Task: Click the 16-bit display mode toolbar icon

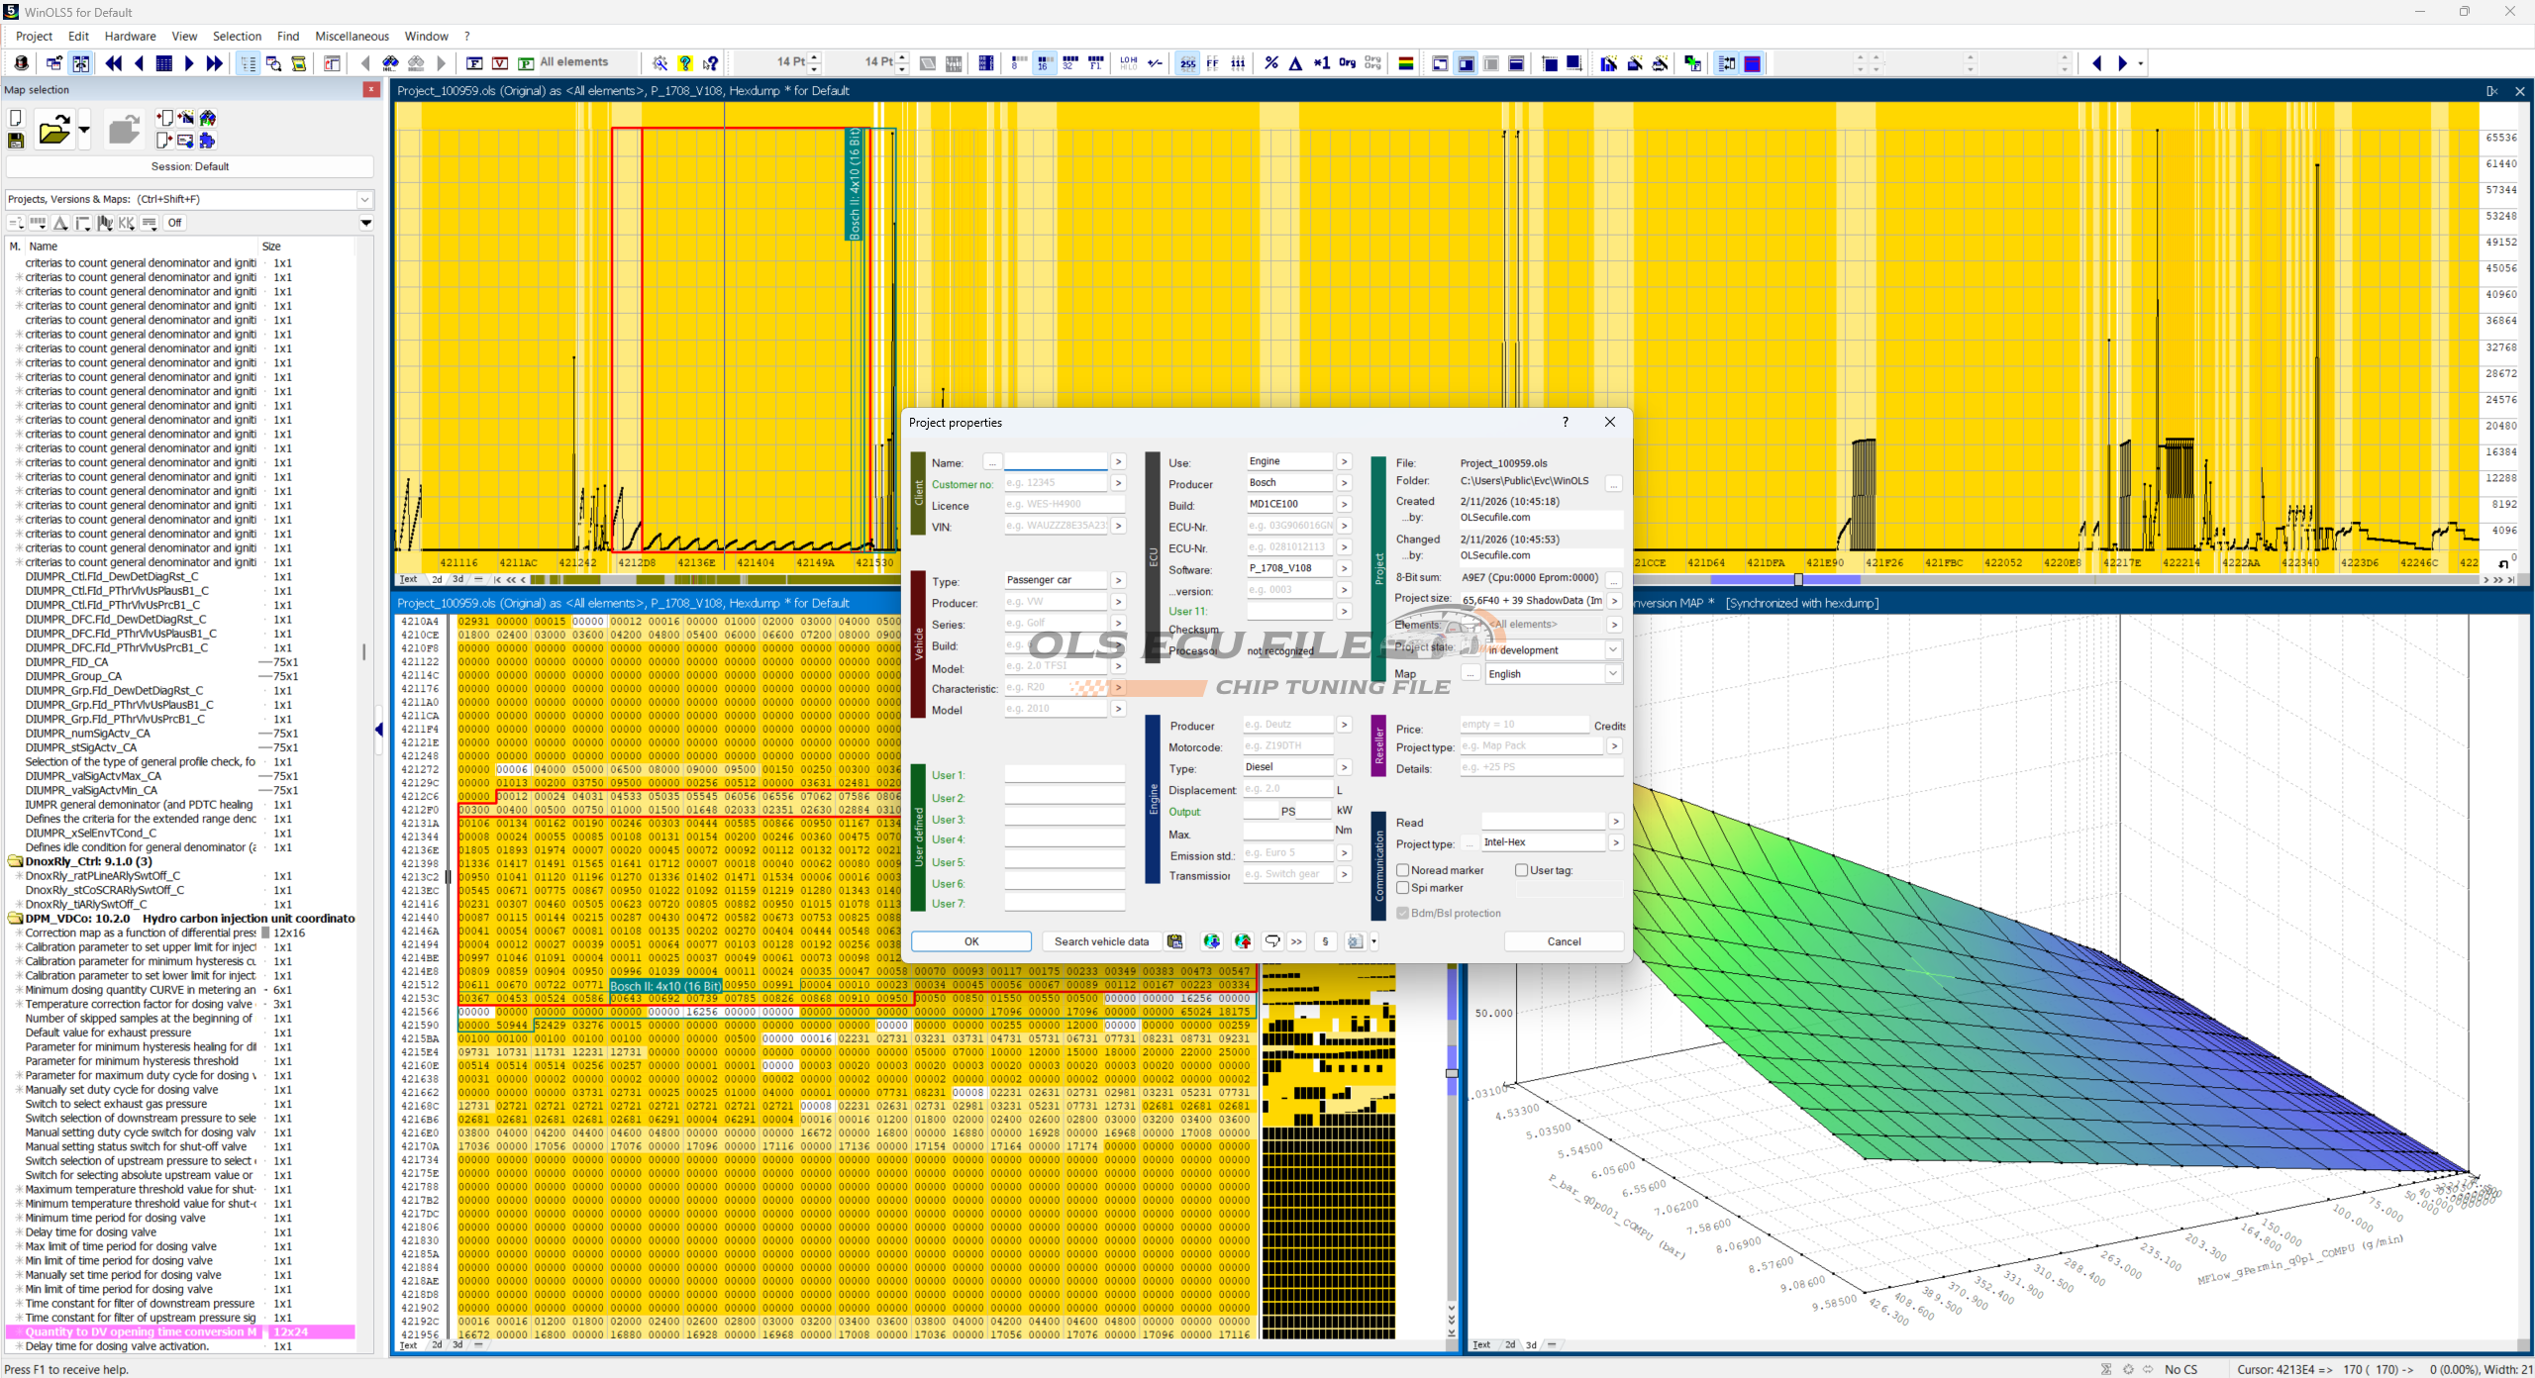Action: click(x=1044, y=63)
